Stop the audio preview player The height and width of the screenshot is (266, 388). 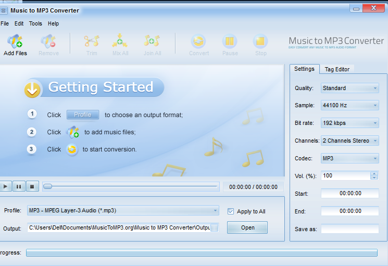pyautogui.click(x=32, y=186)
